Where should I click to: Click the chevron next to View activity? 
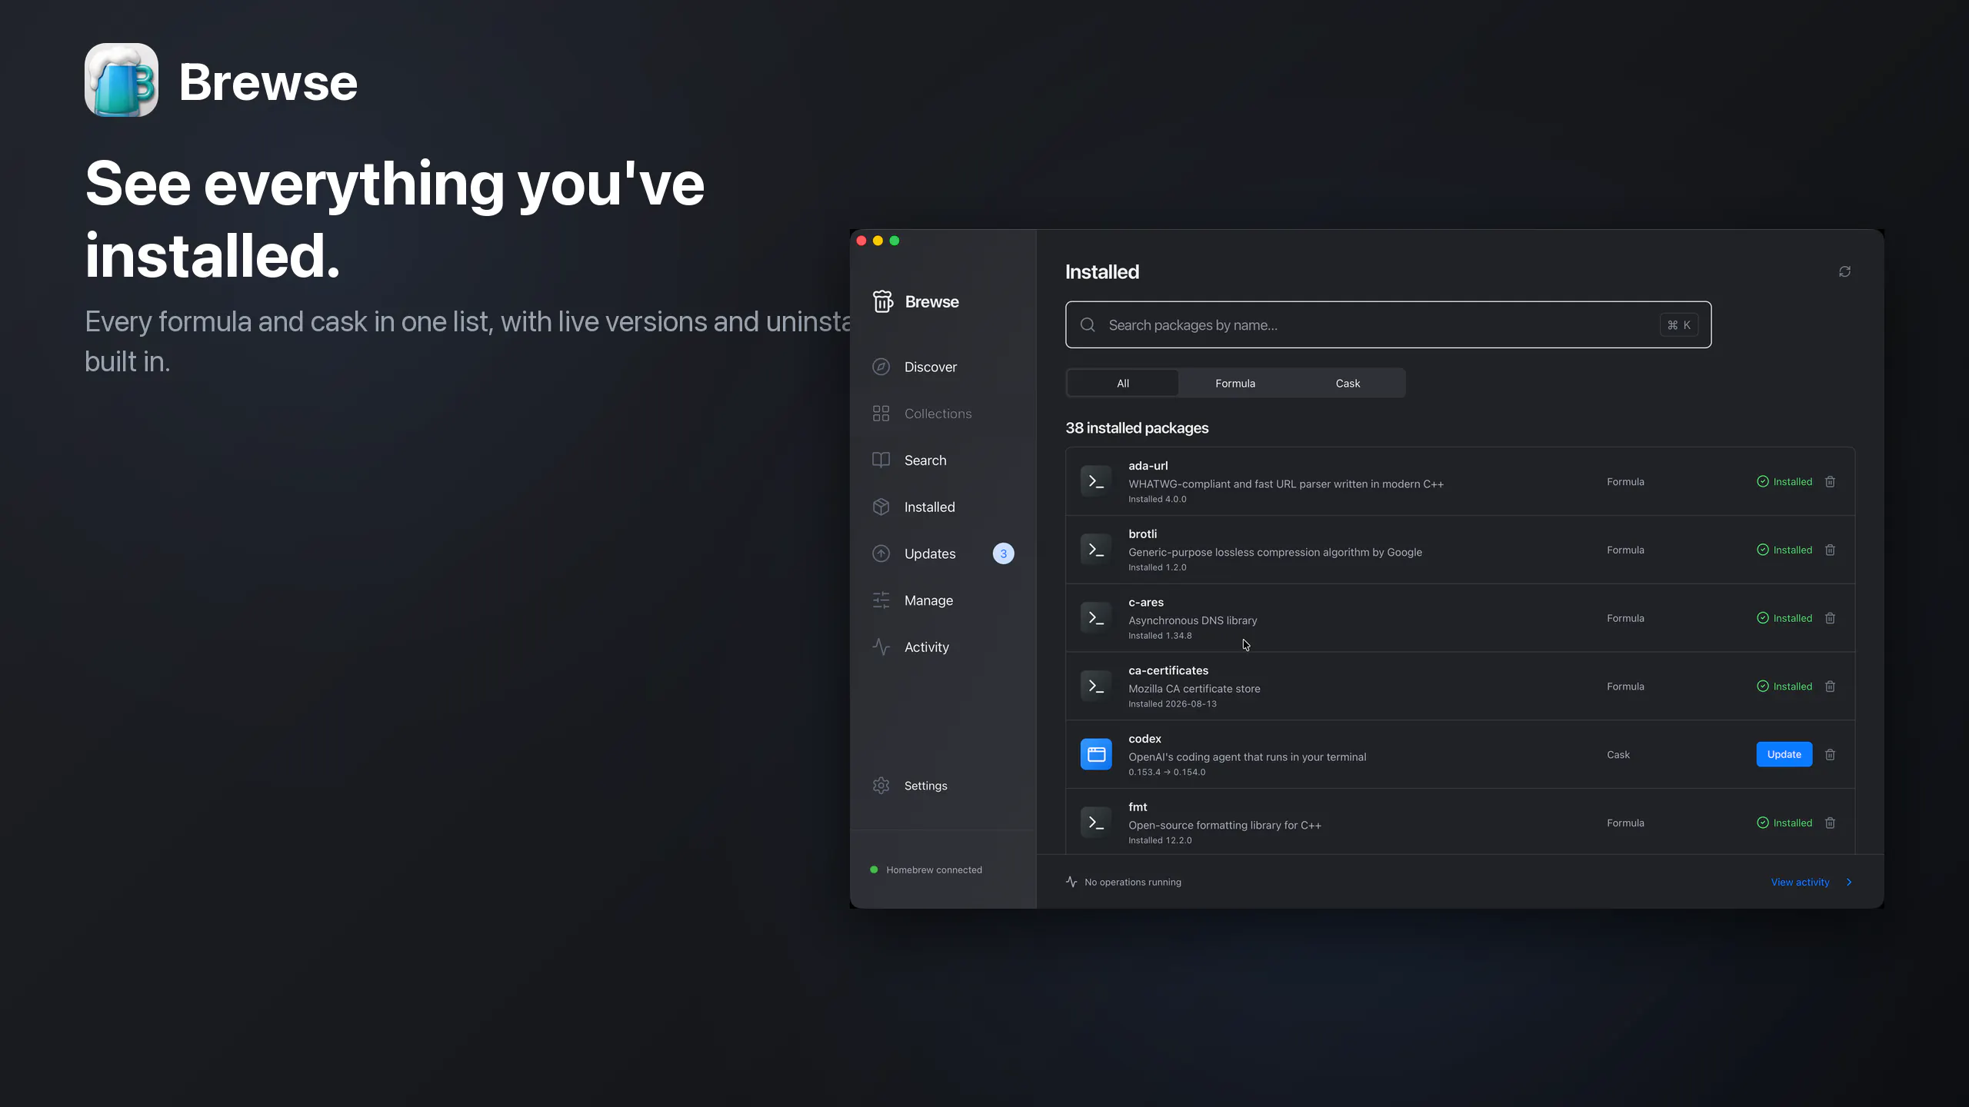click(1849, 882)
